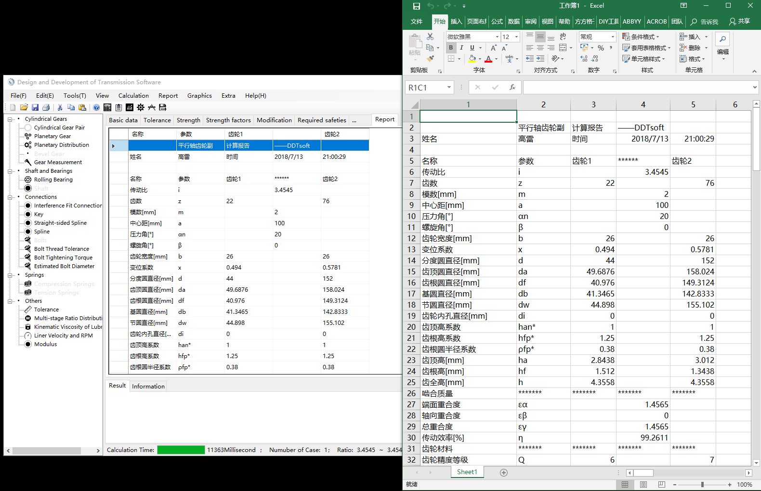Screen dimensions: 761x491
Task: Toggle Middle Align in Excel alignment group
Action: (x=540, y=37)
